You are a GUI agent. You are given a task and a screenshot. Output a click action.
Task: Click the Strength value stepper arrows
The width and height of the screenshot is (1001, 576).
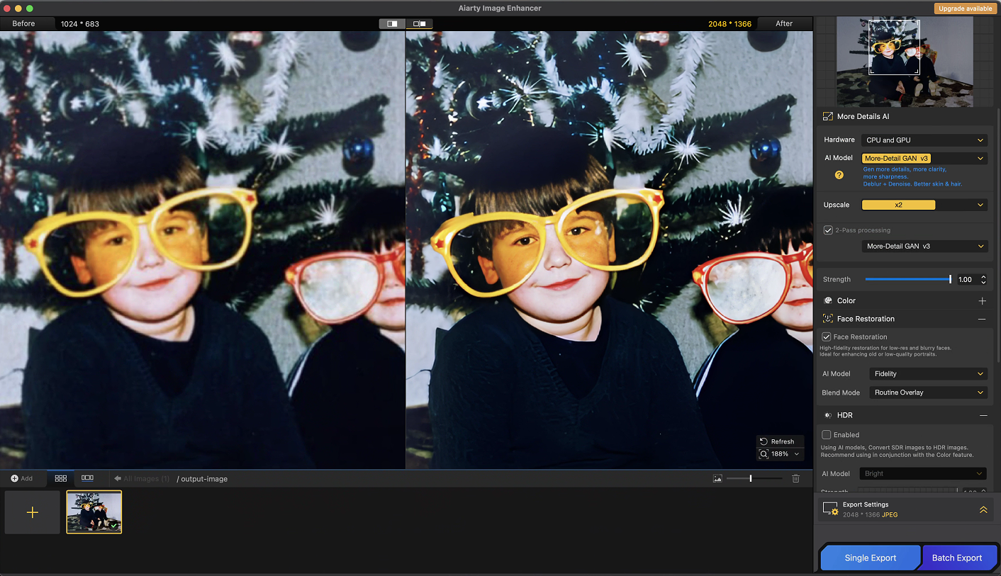[x=983, y=280]
